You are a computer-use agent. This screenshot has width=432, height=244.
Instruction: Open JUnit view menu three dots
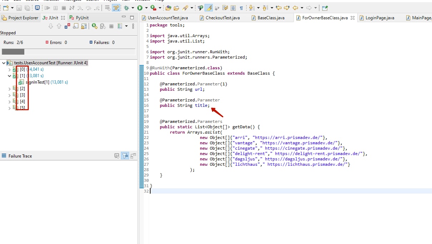click(x=133, y=26)
